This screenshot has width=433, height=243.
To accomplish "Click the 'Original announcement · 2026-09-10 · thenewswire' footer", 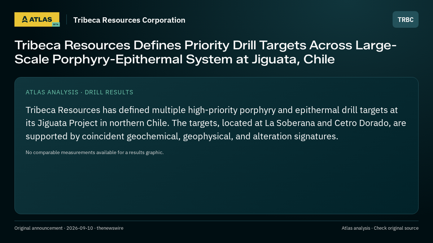I will pyautogui.click(x=69, y=228).
